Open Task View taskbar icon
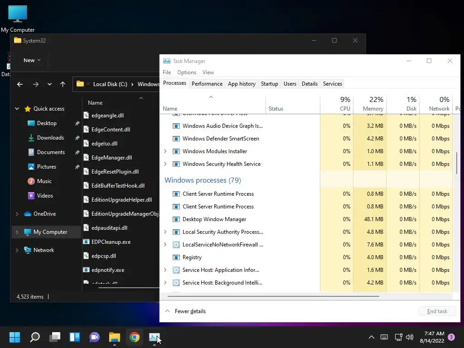The width and height of the screenshot is (464, 348). [x=55, y=337]
